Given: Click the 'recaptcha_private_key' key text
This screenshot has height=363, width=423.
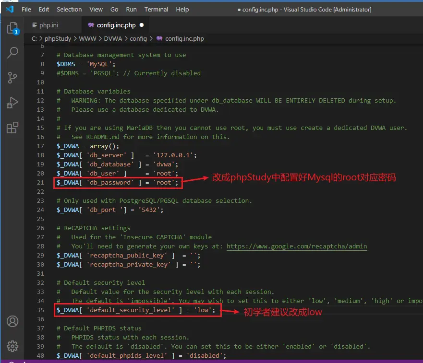Looking at the screenshot, I should tap(128, 264).
